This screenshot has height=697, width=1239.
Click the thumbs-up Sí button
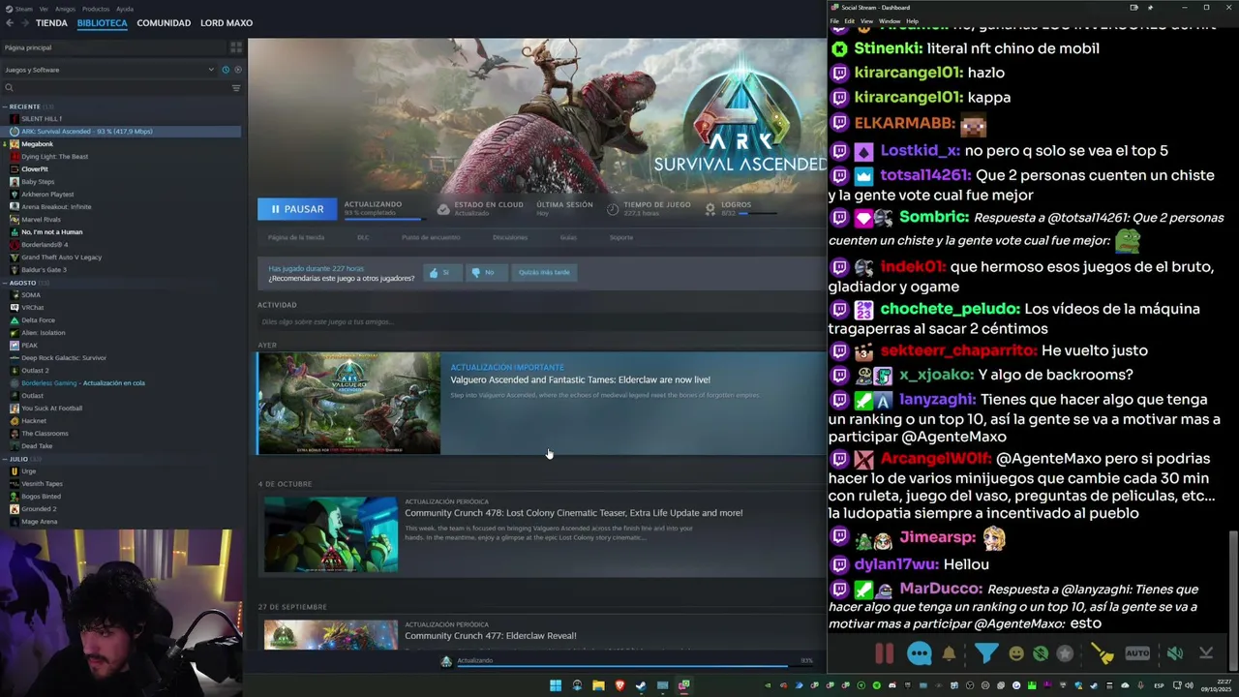(441, 273)
